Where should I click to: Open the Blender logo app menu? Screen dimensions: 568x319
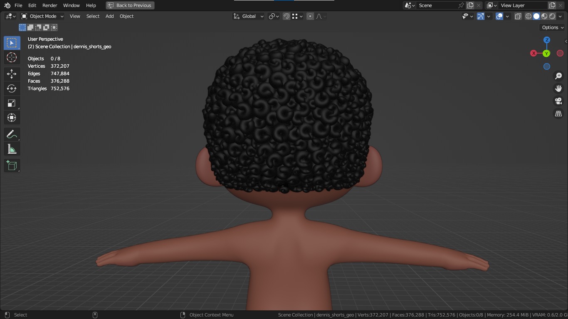tap(7, 5)
